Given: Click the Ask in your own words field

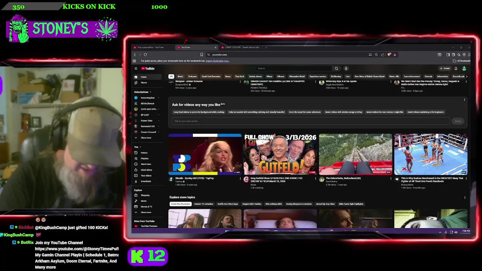Looking at the screenshot, I should click(311, 121).
